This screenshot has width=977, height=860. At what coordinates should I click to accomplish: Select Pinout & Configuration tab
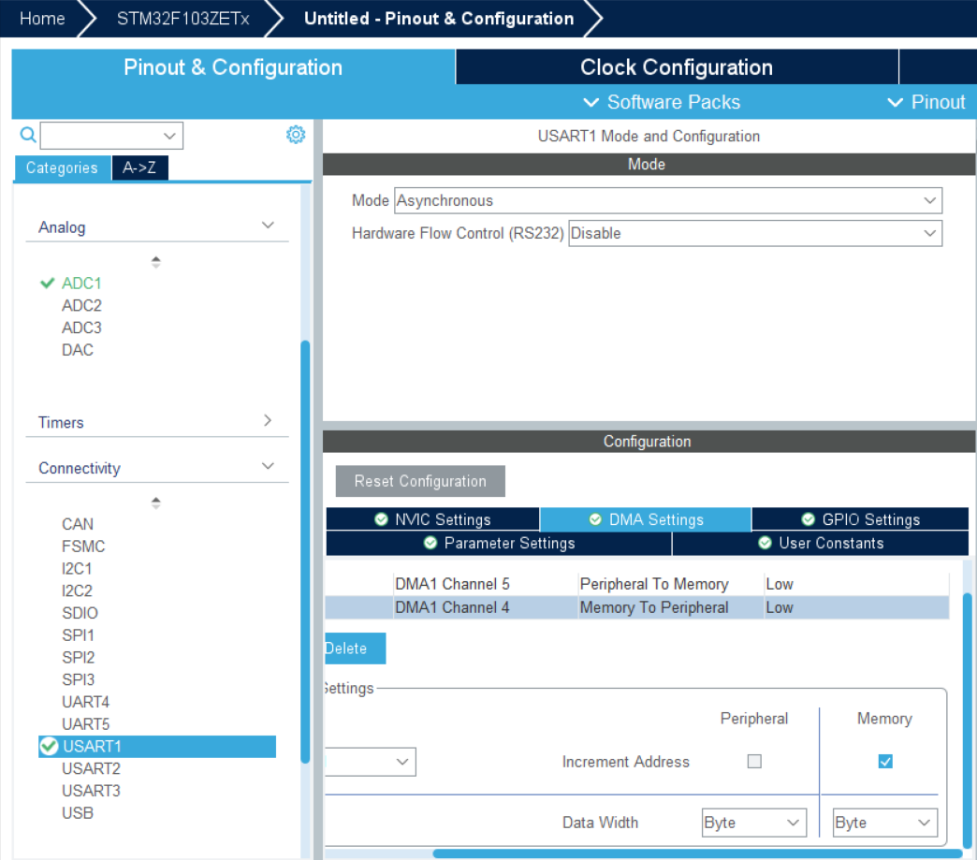tap(233, 67)
